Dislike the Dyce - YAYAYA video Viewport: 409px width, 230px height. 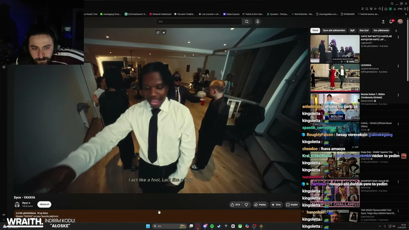click(x=246, y=205)
